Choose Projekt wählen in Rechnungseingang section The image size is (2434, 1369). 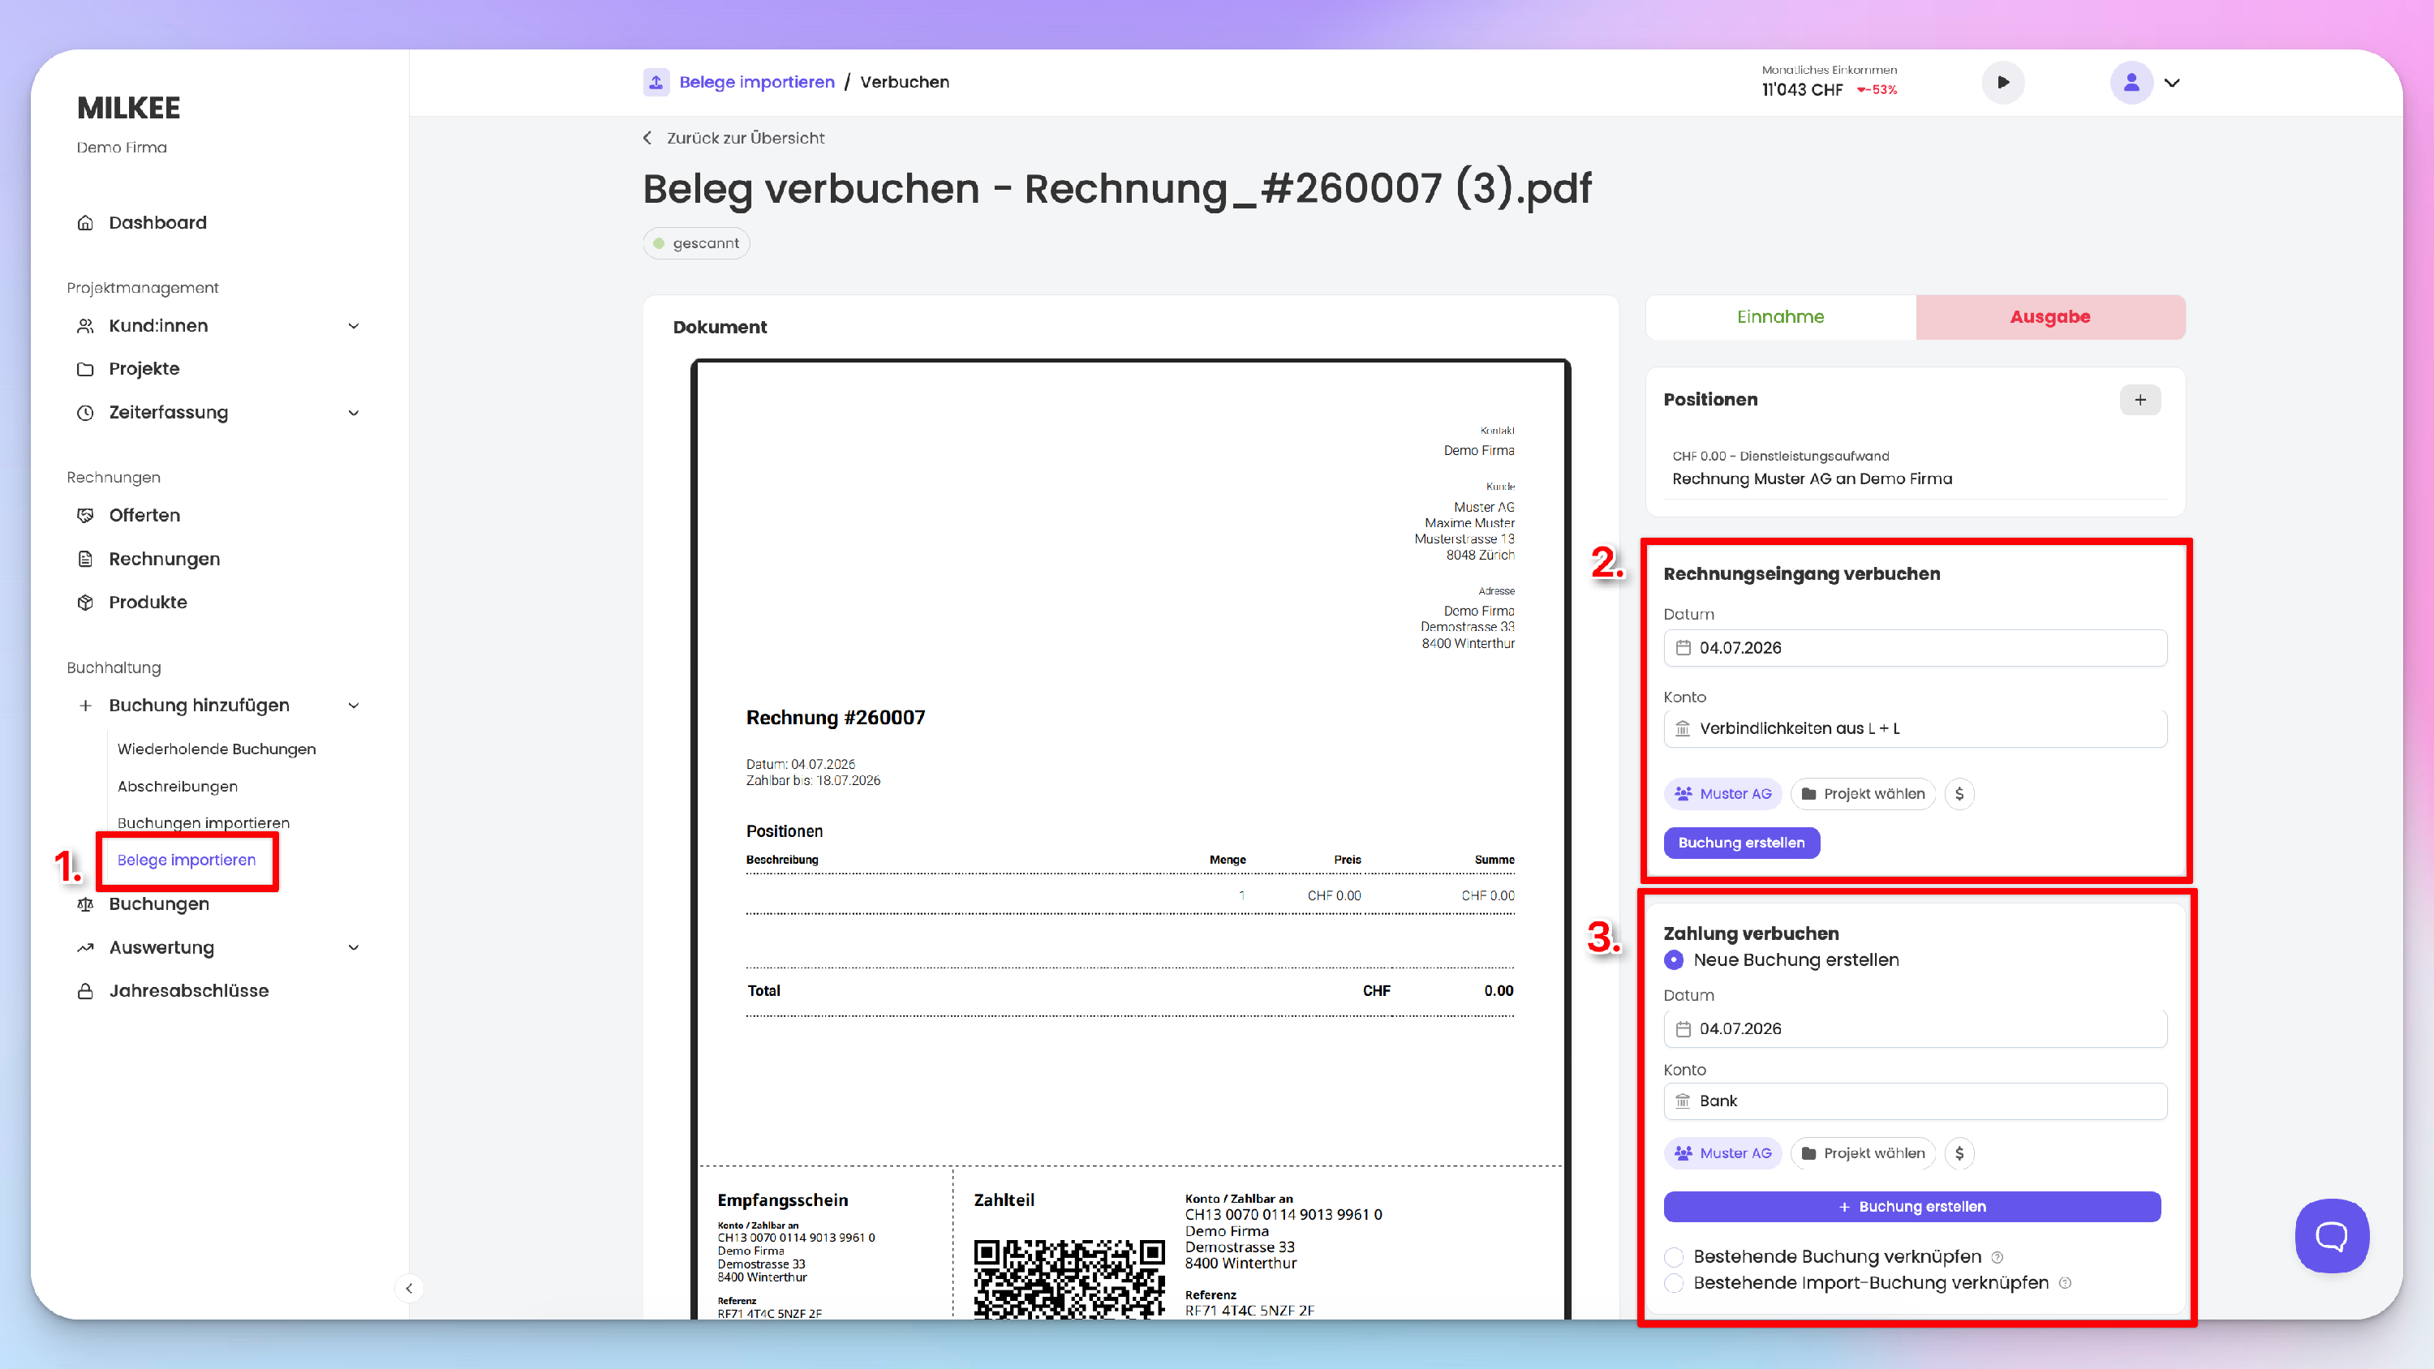[1862, 794]
